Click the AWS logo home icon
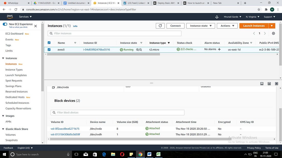 pos(10,17)
